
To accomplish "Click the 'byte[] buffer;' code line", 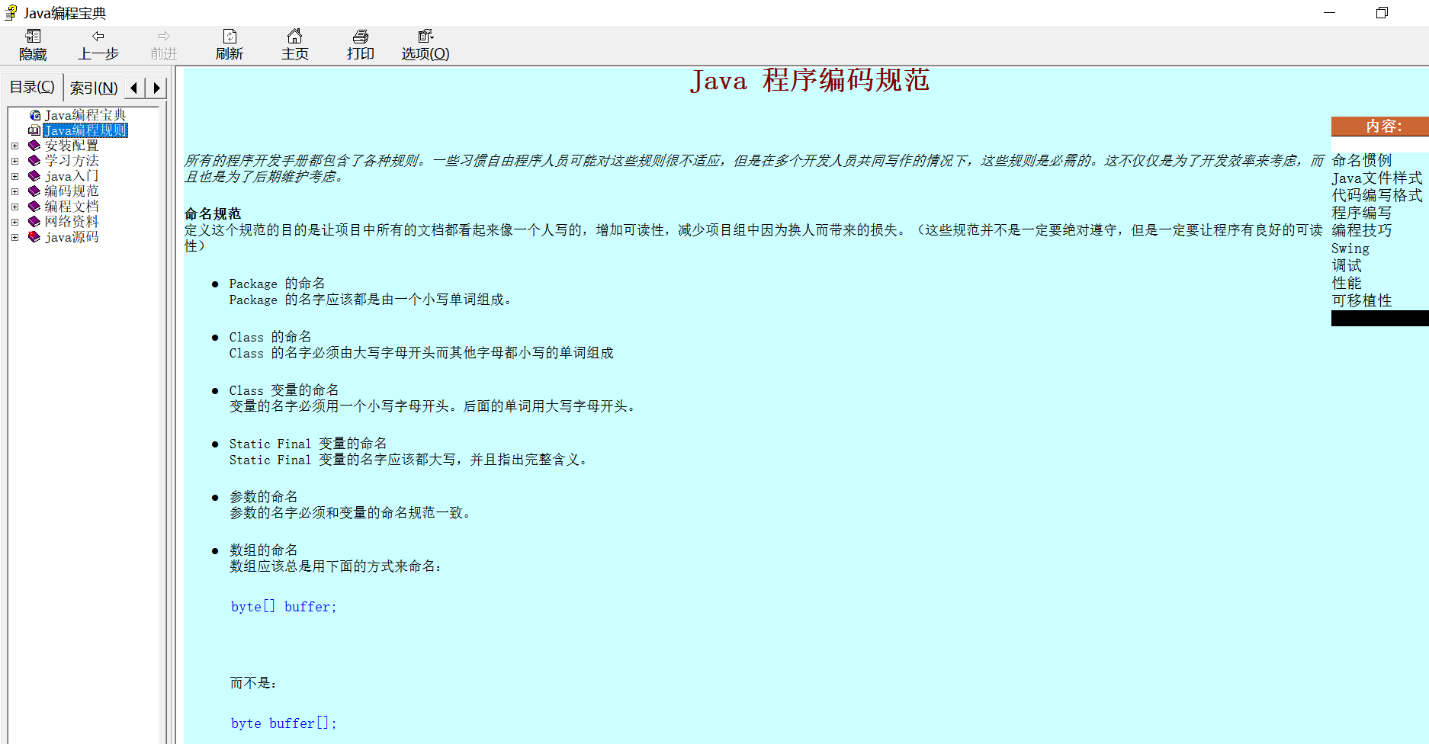I will 284,607.
